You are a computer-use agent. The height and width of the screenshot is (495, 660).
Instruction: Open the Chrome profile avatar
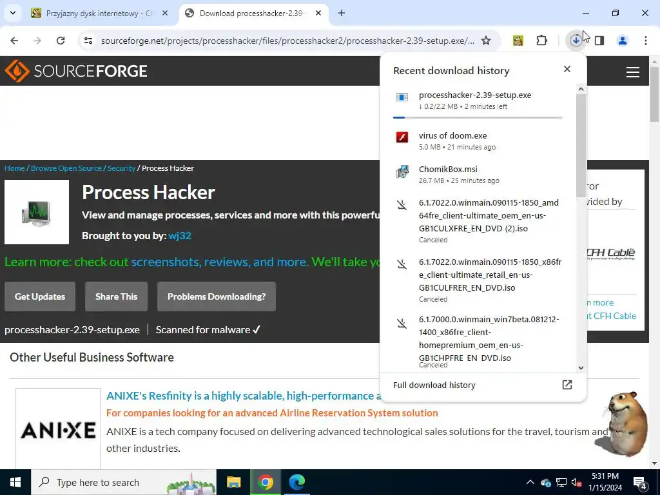622,41
